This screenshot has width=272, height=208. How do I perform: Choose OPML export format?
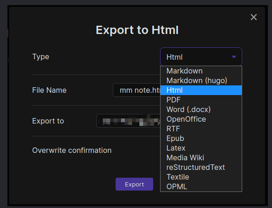(x=201, y=186)
